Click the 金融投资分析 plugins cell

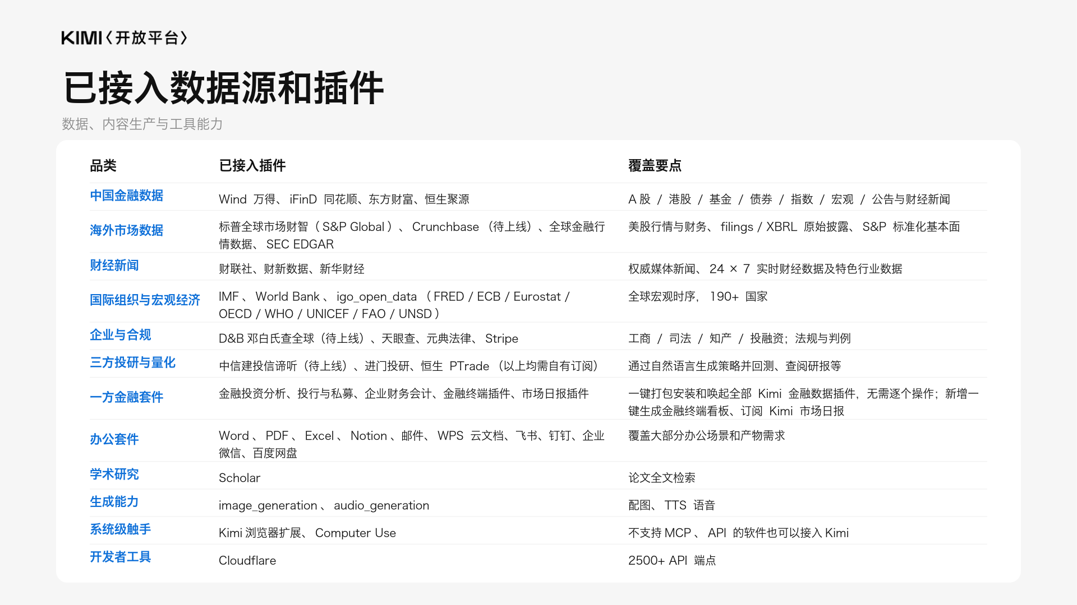tap(404, 393)
